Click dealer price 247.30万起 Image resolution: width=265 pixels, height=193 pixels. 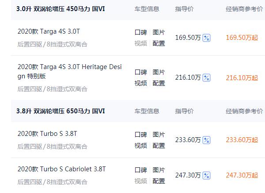242,175
